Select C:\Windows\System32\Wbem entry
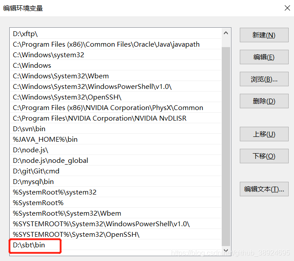 coord(115,76)
